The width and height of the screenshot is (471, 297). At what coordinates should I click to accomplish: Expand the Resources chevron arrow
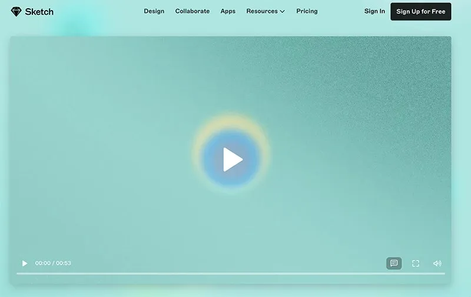[282, 12]
